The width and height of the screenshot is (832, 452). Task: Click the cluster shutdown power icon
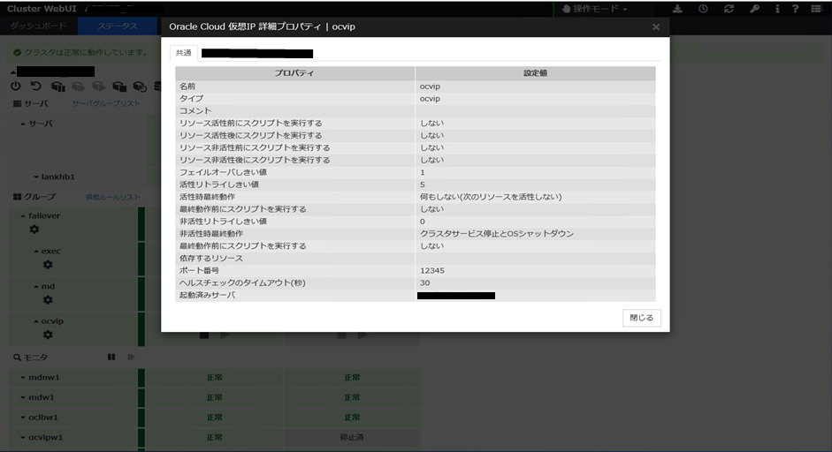click(15, 87)
